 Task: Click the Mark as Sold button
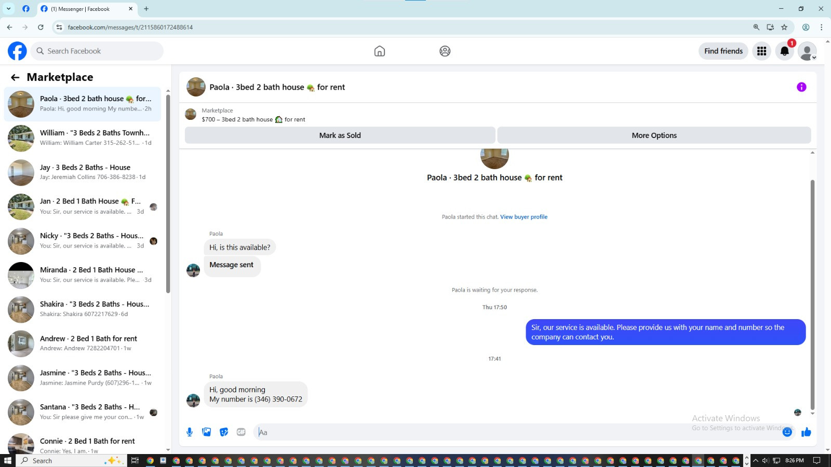pos(340,135)
